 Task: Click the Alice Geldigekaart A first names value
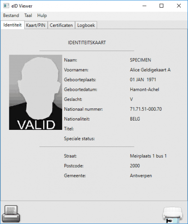click(150, 70)
